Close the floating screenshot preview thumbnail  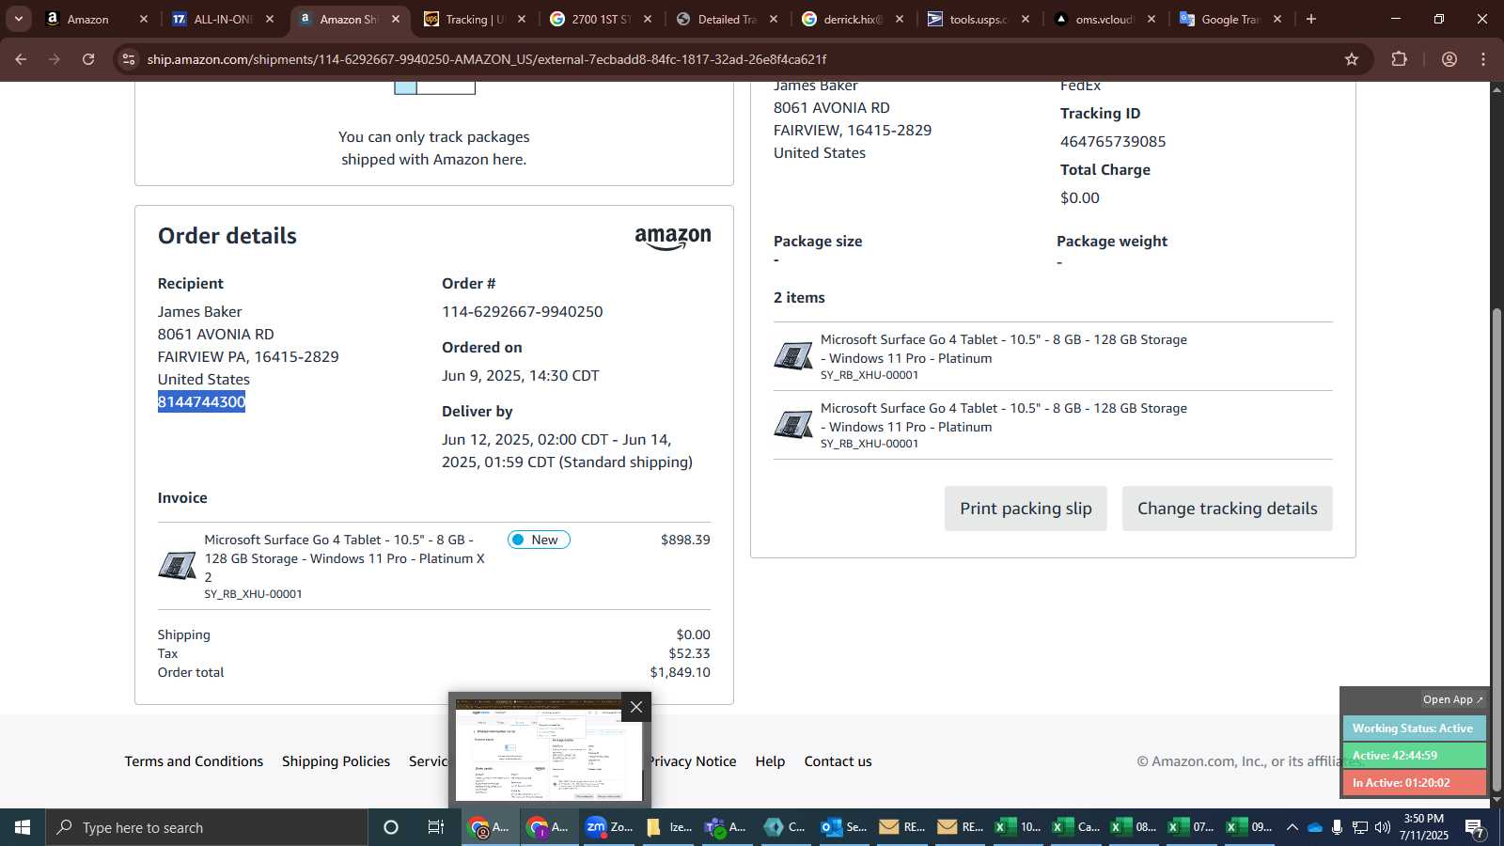636,707
